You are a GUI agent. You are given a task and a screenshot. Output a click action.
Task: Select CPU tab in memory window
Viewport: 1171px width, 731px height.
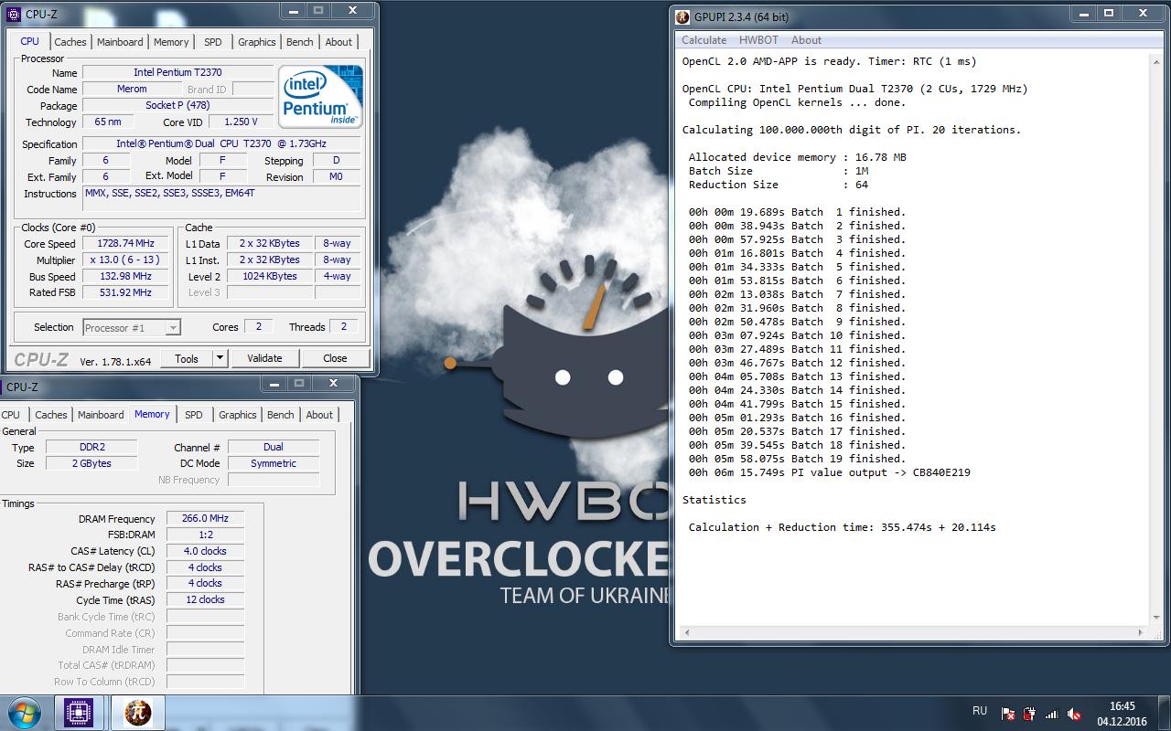click(10, 415)
